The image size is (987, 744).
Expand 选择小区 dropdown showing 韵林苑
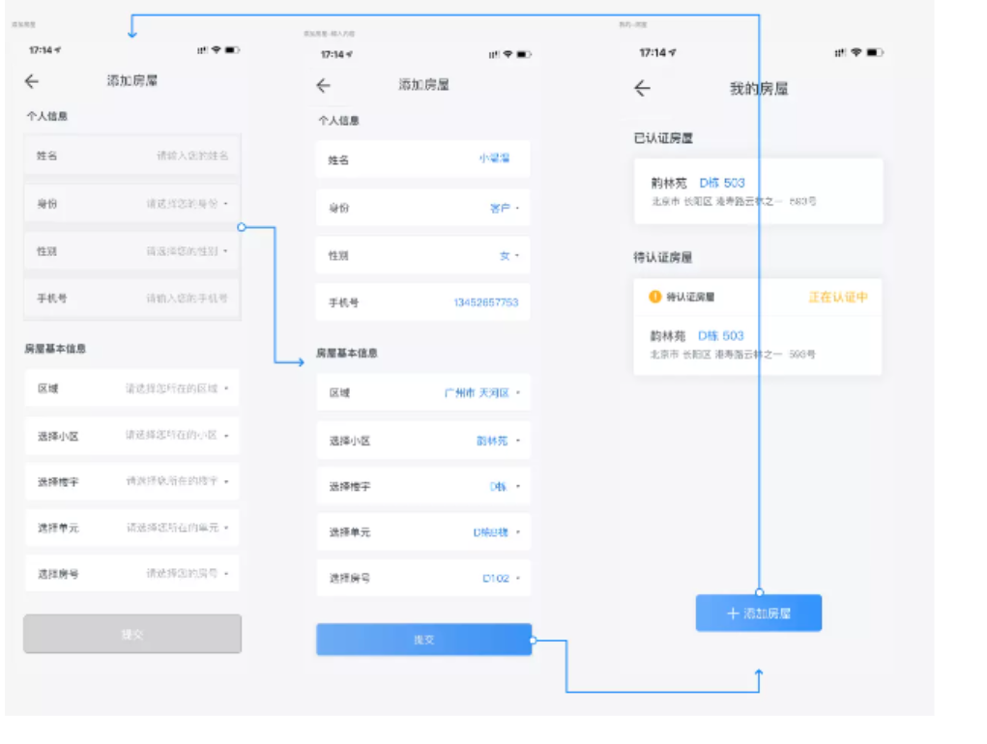point(422,441)
